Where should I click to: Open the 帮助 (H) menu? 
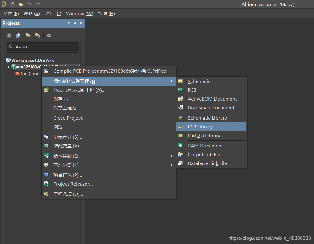(106, 13)
